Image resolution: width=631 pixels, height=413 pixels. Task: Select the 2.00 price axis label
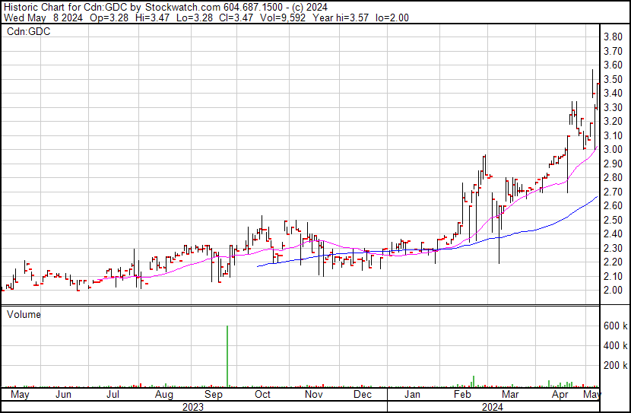(x=614, y=291)
